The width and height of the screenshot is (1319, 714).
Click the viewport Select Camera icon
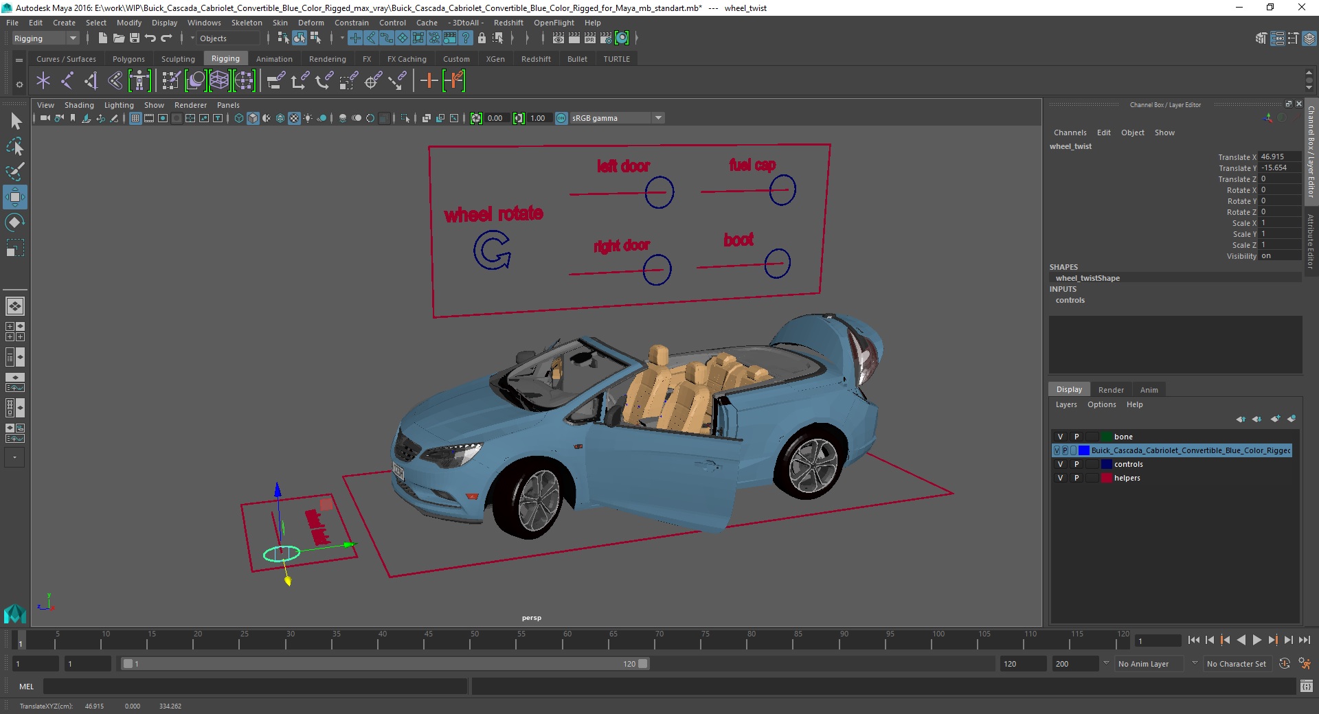45,118
